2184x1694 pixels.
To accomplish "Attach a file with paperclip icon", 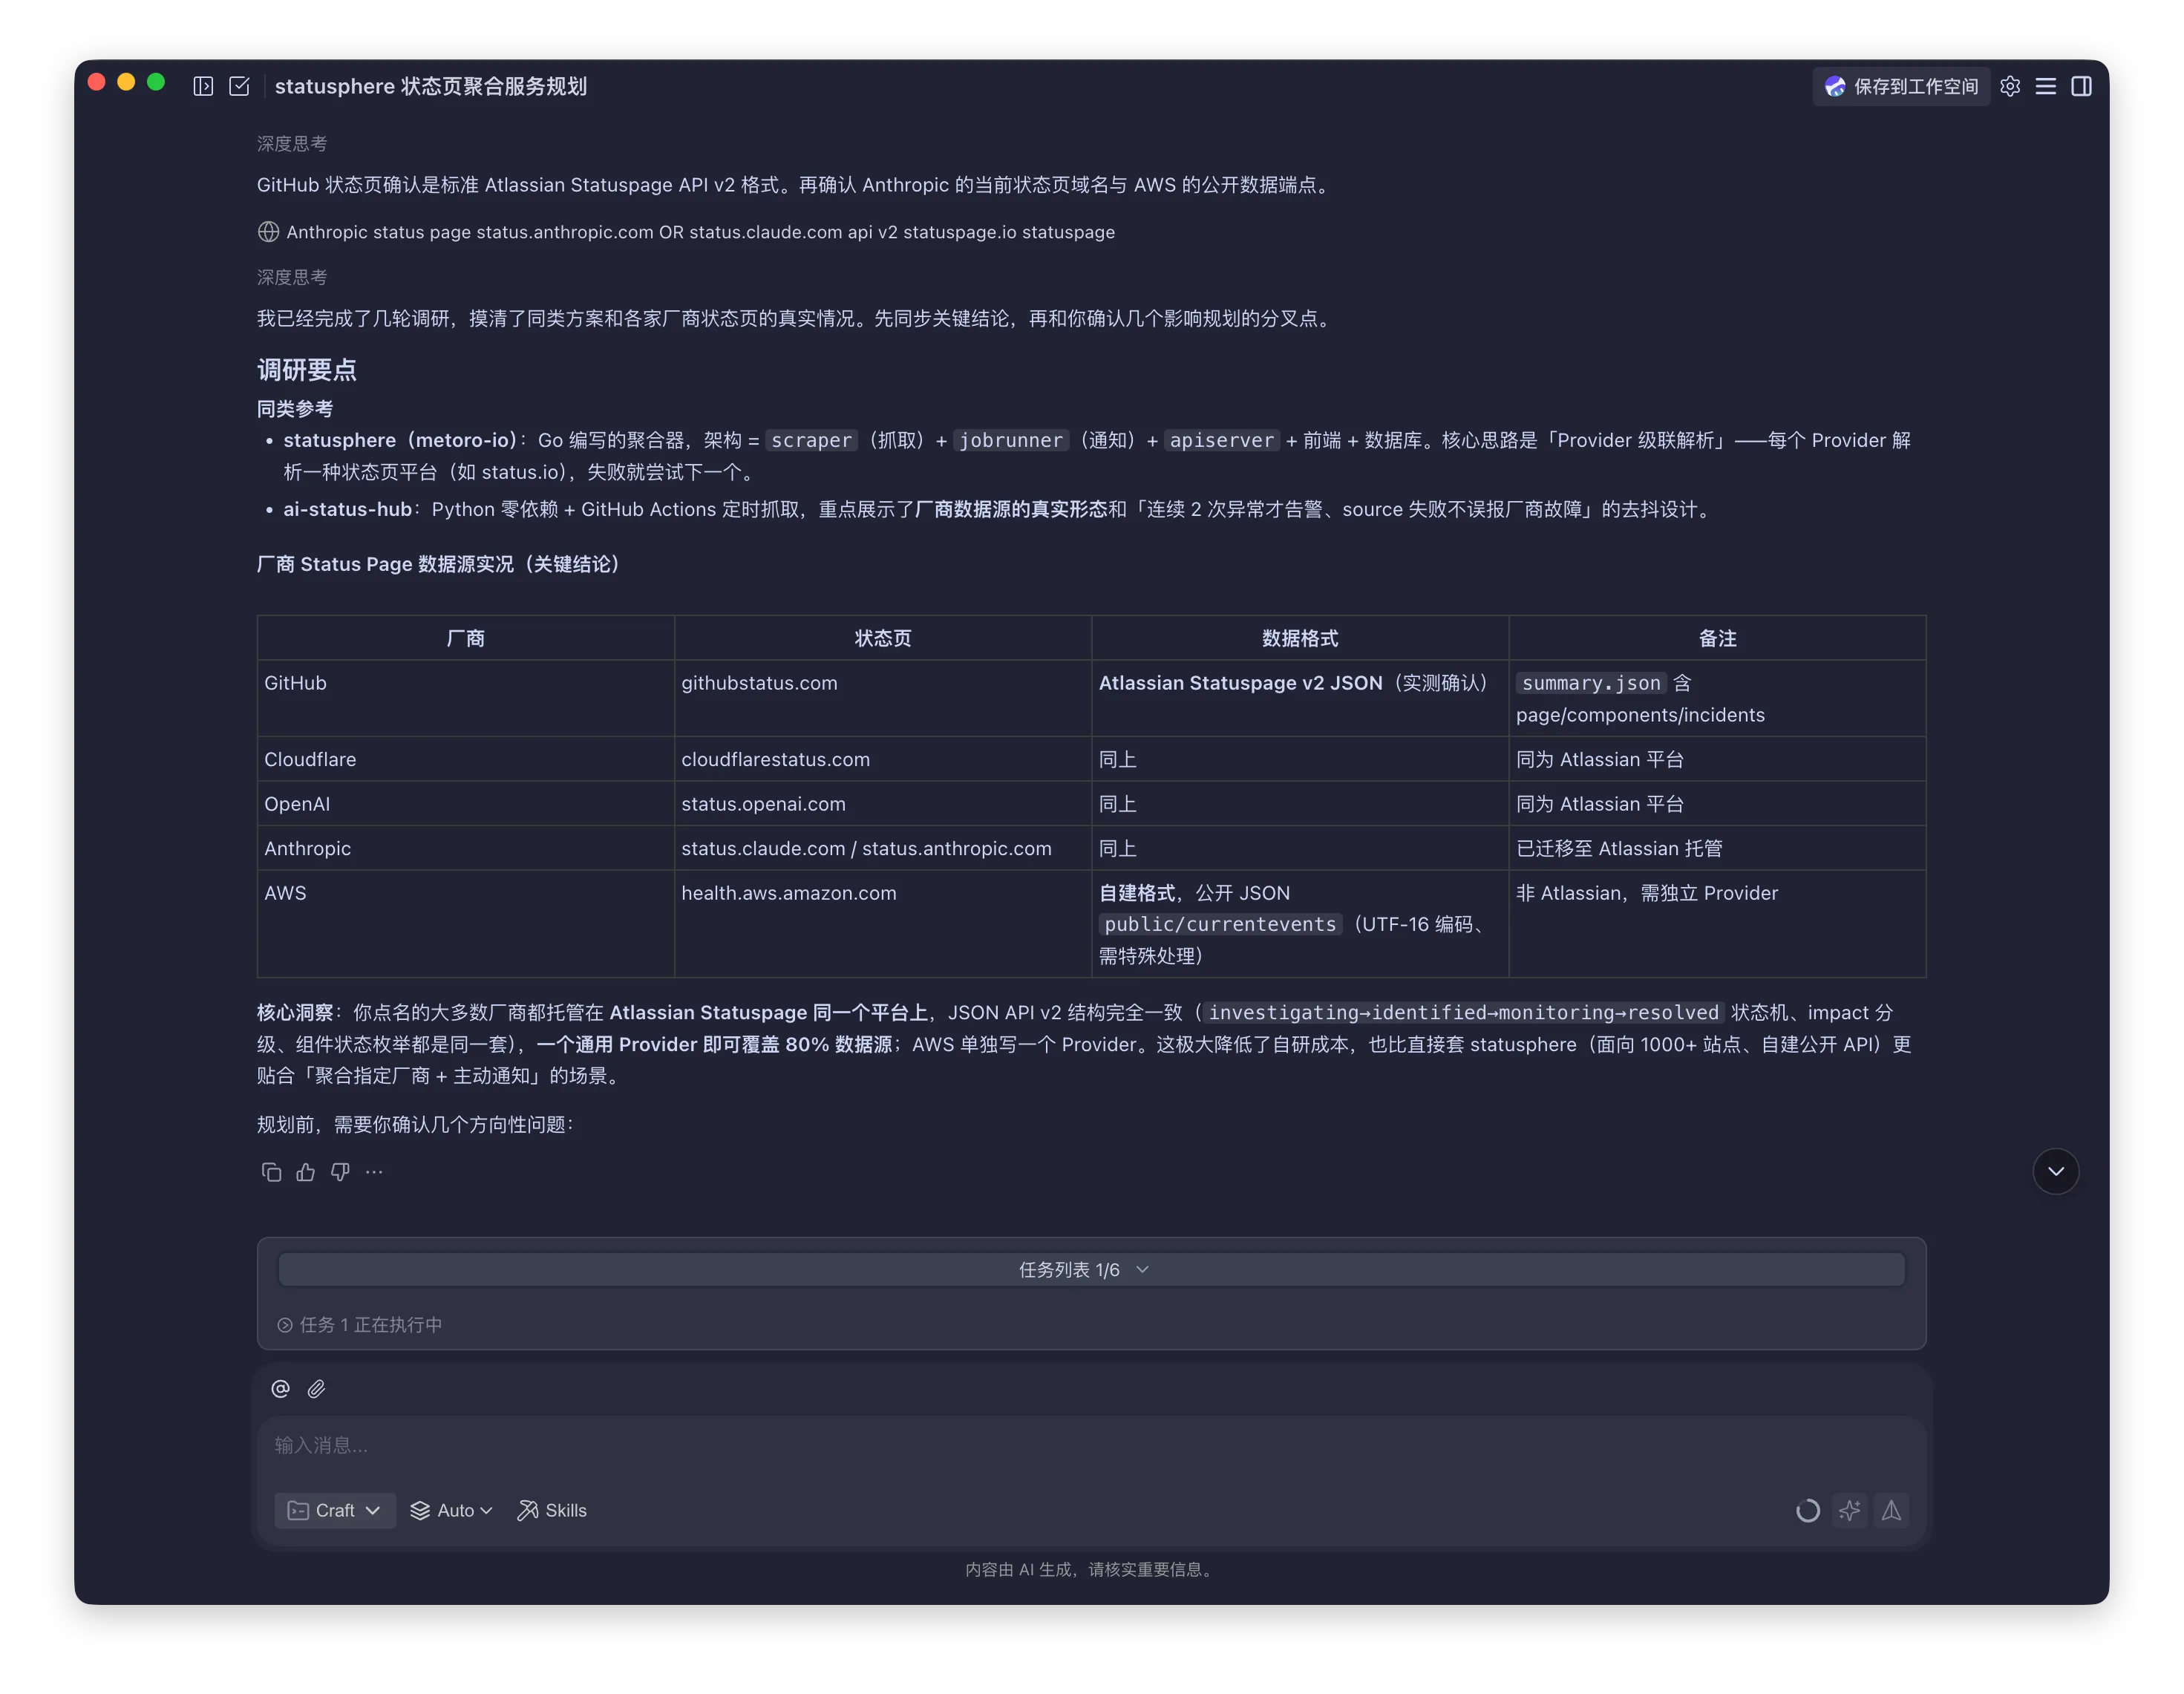I will coord(316,1389).
